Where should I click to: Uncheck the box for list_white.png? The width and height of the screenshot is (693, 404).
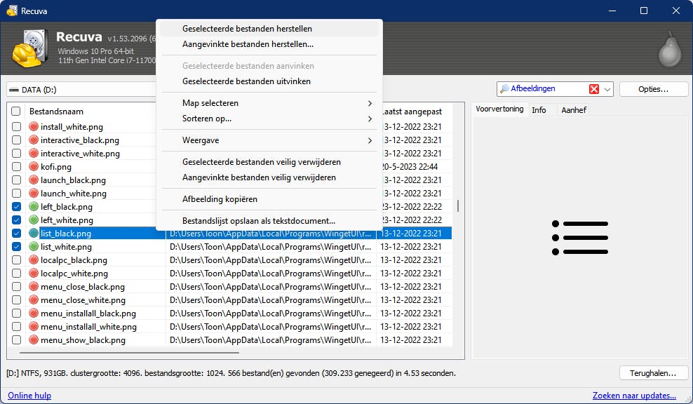click(x=16, y=246)
